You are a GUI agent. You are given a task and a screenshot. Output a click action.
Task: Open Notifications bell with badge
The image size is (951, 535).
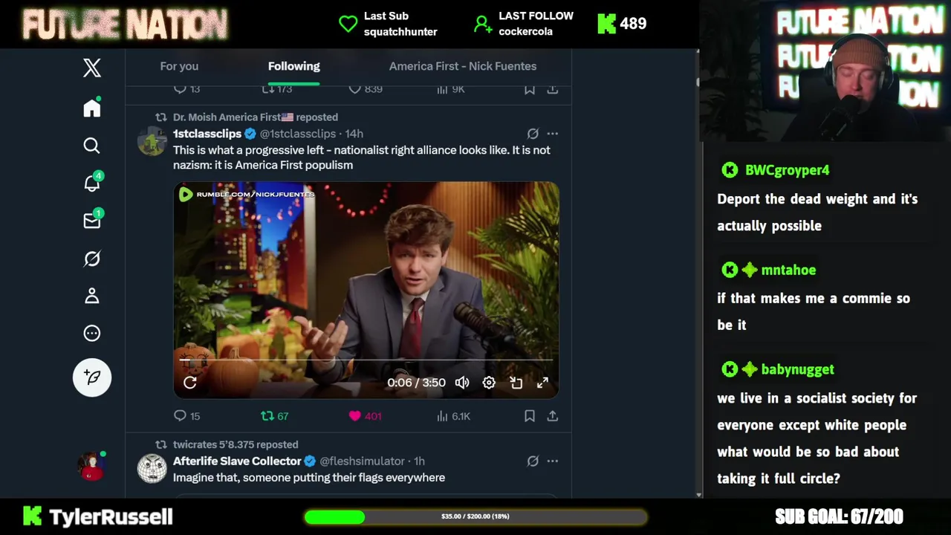(92, 183)
